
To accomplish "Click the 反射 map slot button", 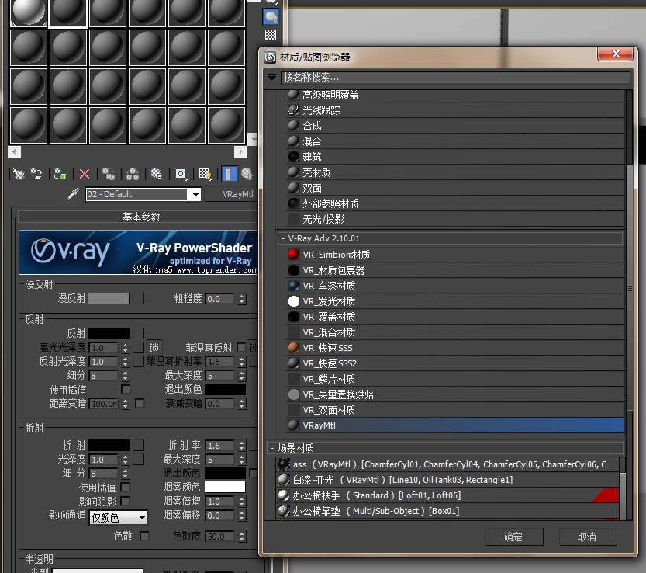I will pos(139,333).
